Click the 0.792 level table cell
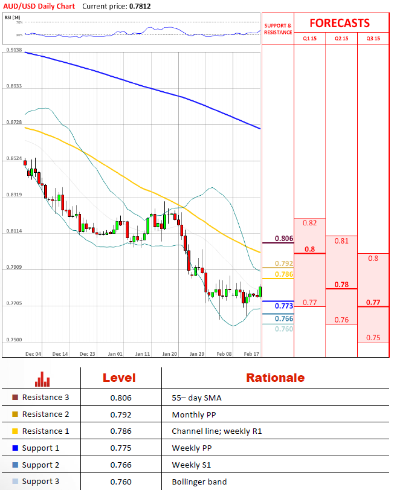This screenshot has height=490, width=394. pyautogui.click(x=121, y=414)
